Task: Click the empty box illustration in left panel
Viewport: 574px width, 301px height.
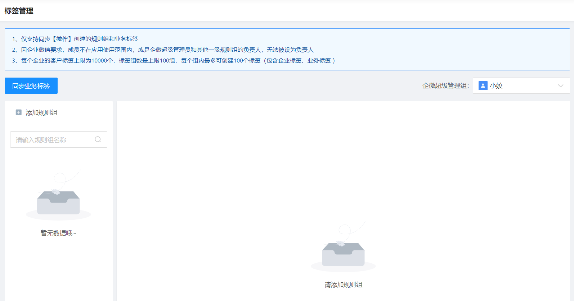Action: point(58,203)
